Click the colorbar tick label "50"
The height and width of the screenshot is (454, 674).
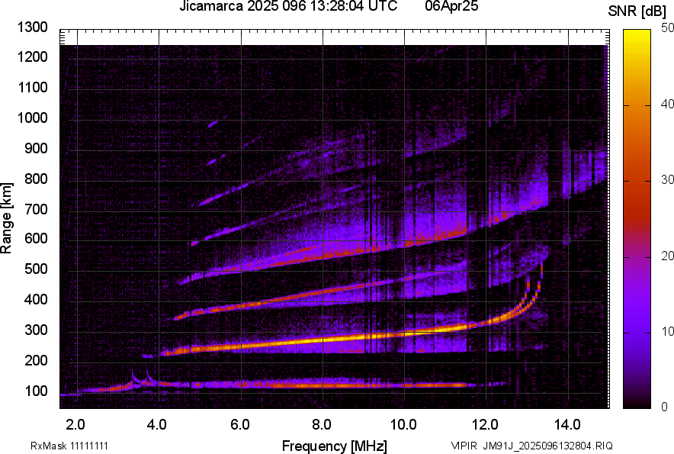[x=668, y=28]
